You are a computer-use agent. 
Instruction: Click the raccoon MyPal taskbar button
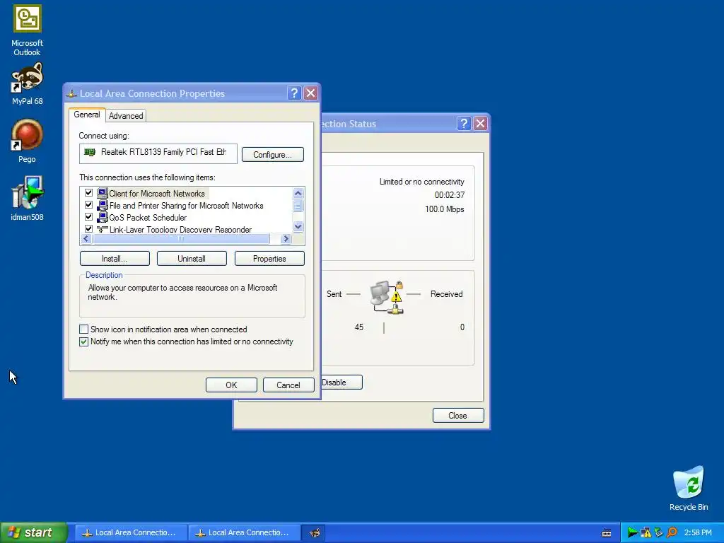[x=314, y=533]
